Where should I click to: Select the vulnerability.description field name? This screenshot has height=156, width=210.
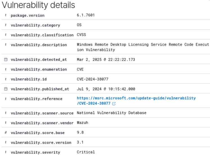tap(39, 45)
